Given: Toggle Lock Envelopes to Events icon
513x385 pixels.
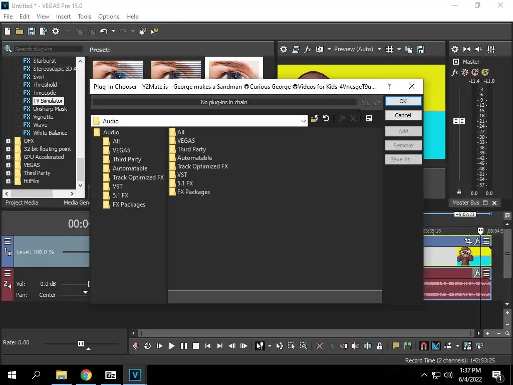Looking at the screenshot, I should (x=467, y=346).
